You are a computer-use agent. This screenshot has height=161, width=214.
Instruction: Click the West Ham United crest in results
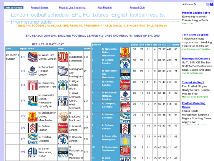pos(32,57)
